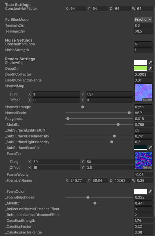Click the _SubSurfaceBaseCol eyedropper icon

(x=150, y=148)
